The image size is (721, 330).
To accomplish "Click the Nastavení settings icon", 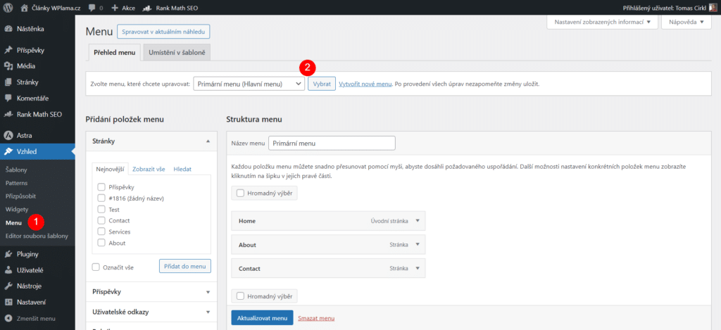I will [x=8, y=303].
